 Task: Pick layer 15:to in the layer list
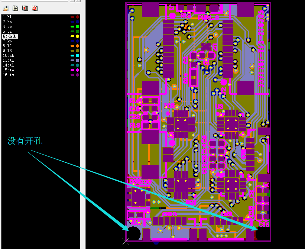pyautogui.click(x=8, y=70)
